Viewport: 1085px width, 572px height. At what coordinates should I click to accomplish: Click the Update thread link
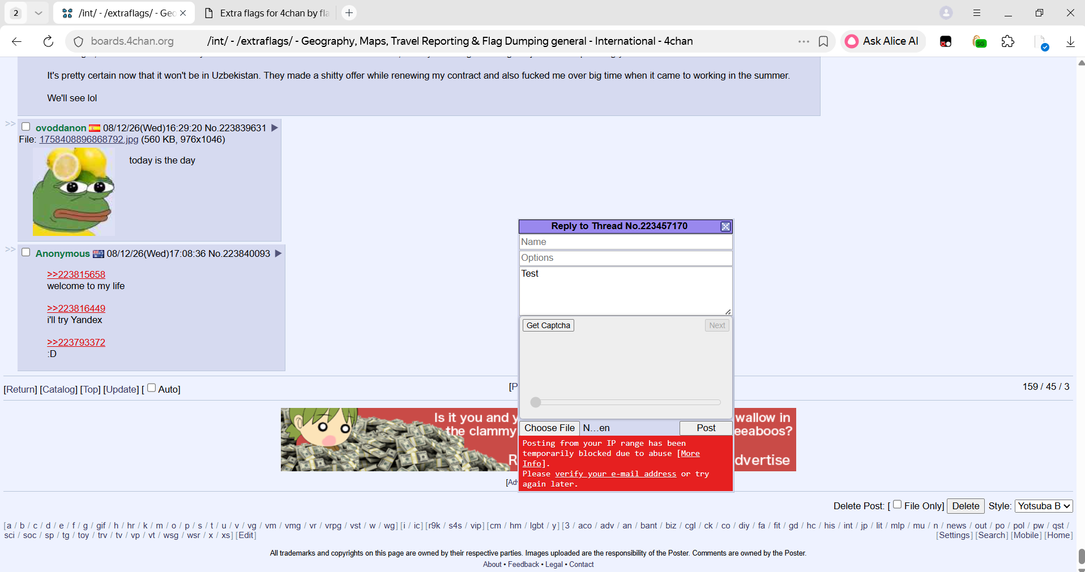(x=121, y=389)
